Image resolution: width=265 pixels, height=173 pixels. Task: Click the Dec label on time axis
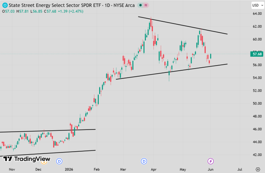38,169
